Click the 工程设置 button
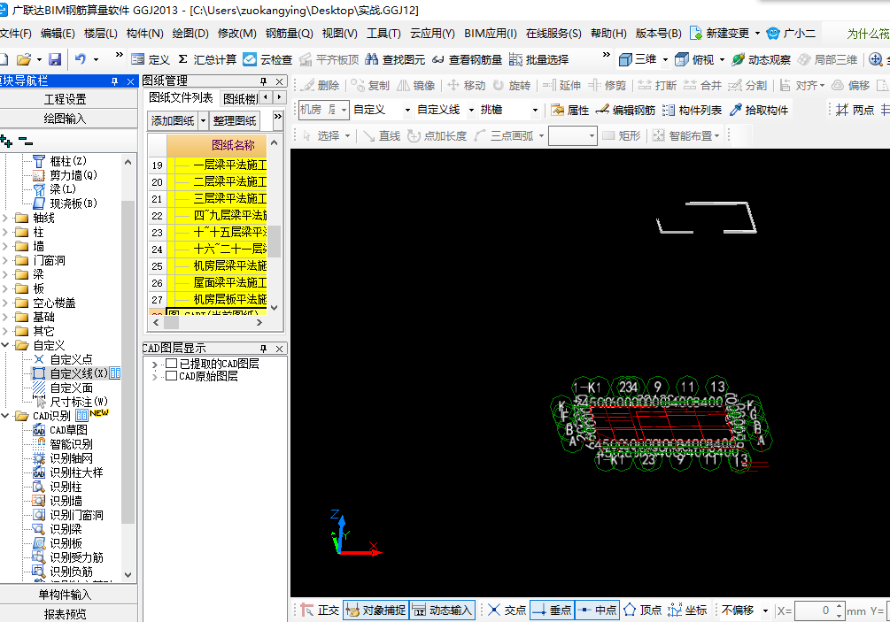Viewport: 890px width, 622px height. (x=66, y=100)
